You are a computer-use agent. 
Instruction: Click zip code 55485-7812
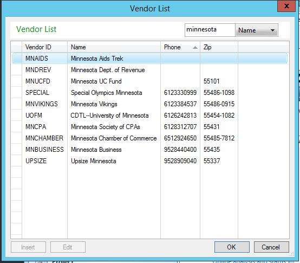[219, 138]
